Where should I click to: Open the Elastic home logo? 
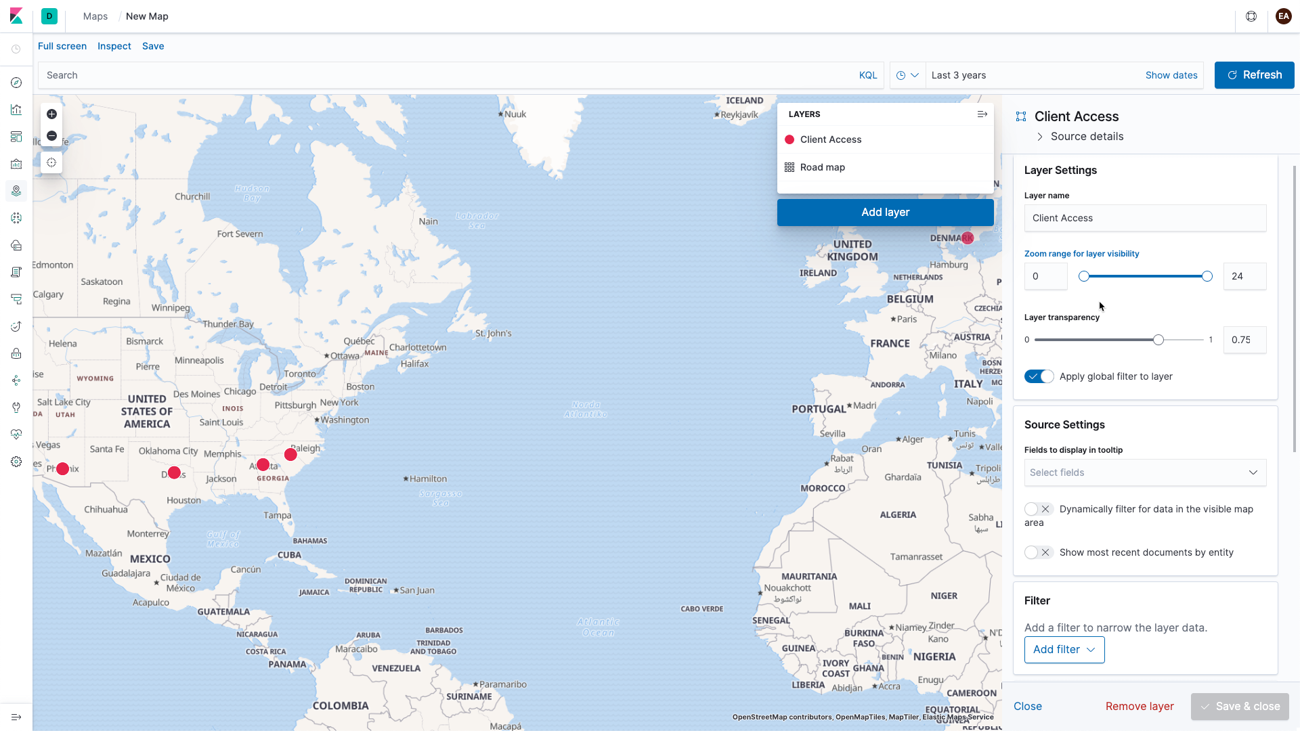pyautogui.click(x=15, y=16)
